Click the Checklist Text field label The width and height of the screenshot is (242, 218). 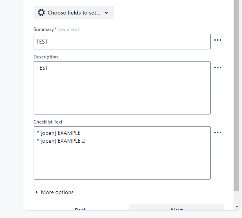pyautogui.click(x=48, y=122)
